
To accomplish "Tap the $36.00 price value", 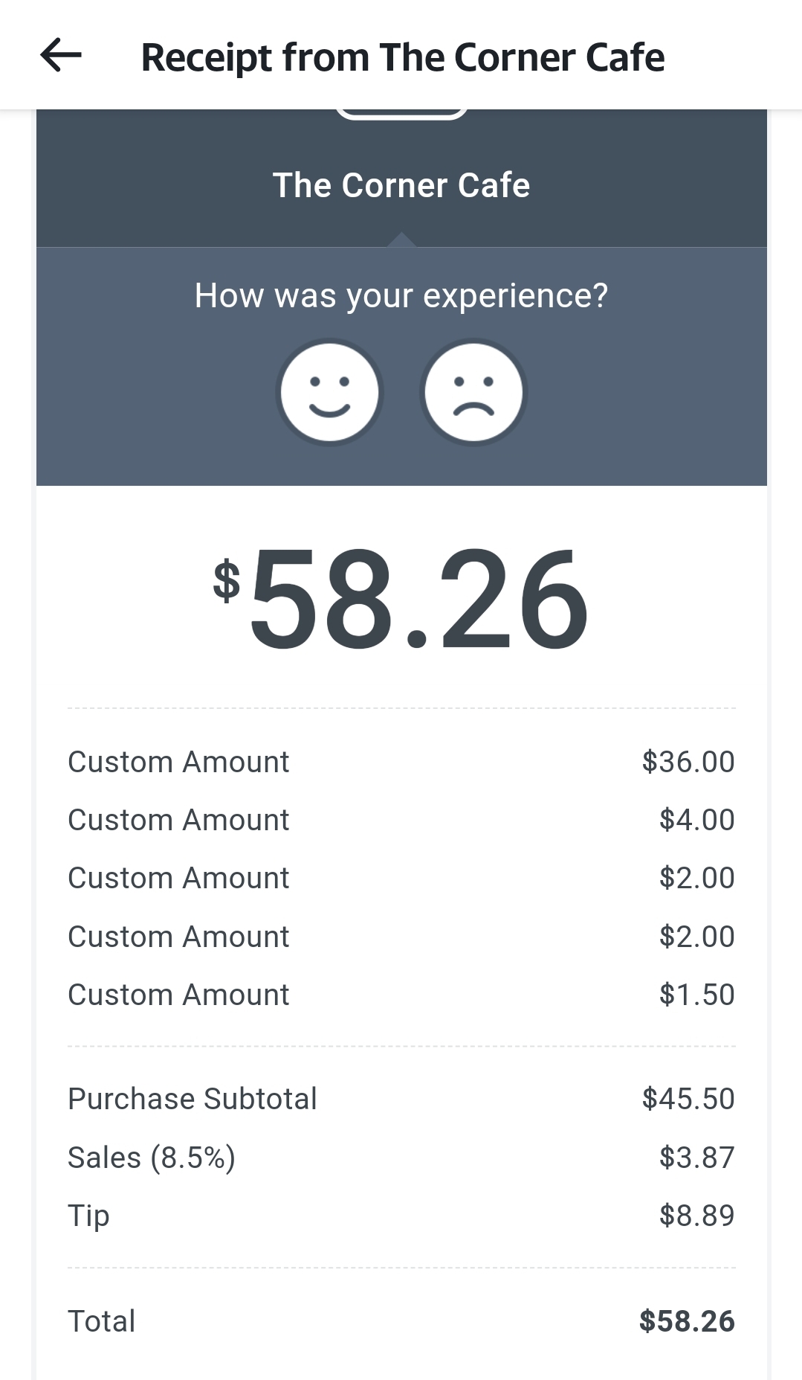I will coord(688,762).
